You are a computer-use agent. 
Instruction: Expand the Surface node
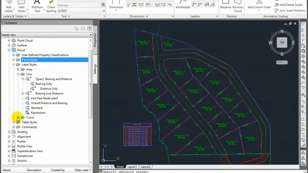(x=9, y=45)
